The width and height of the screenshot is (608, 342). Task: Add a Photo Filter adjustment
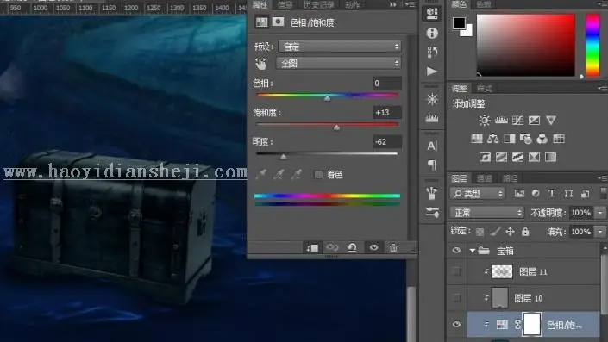coord(525,139)
